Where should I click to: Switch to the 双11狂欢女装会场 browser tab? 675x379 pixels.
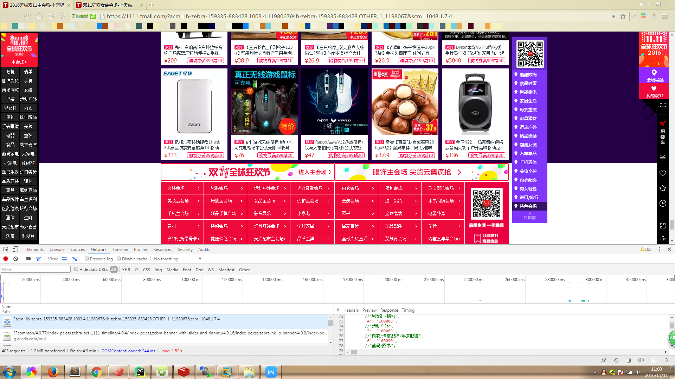[x=110, y=5]
